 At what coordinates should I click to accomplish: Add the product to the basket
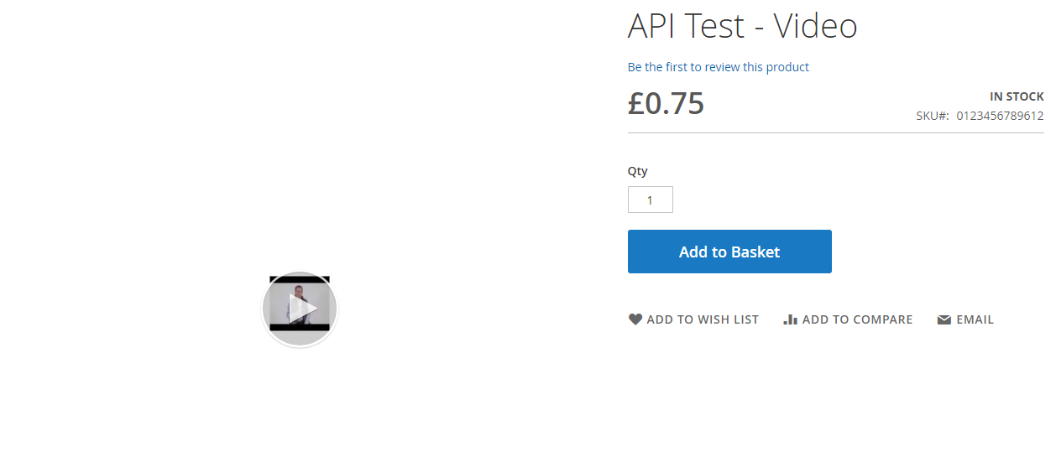pos(729,252)
